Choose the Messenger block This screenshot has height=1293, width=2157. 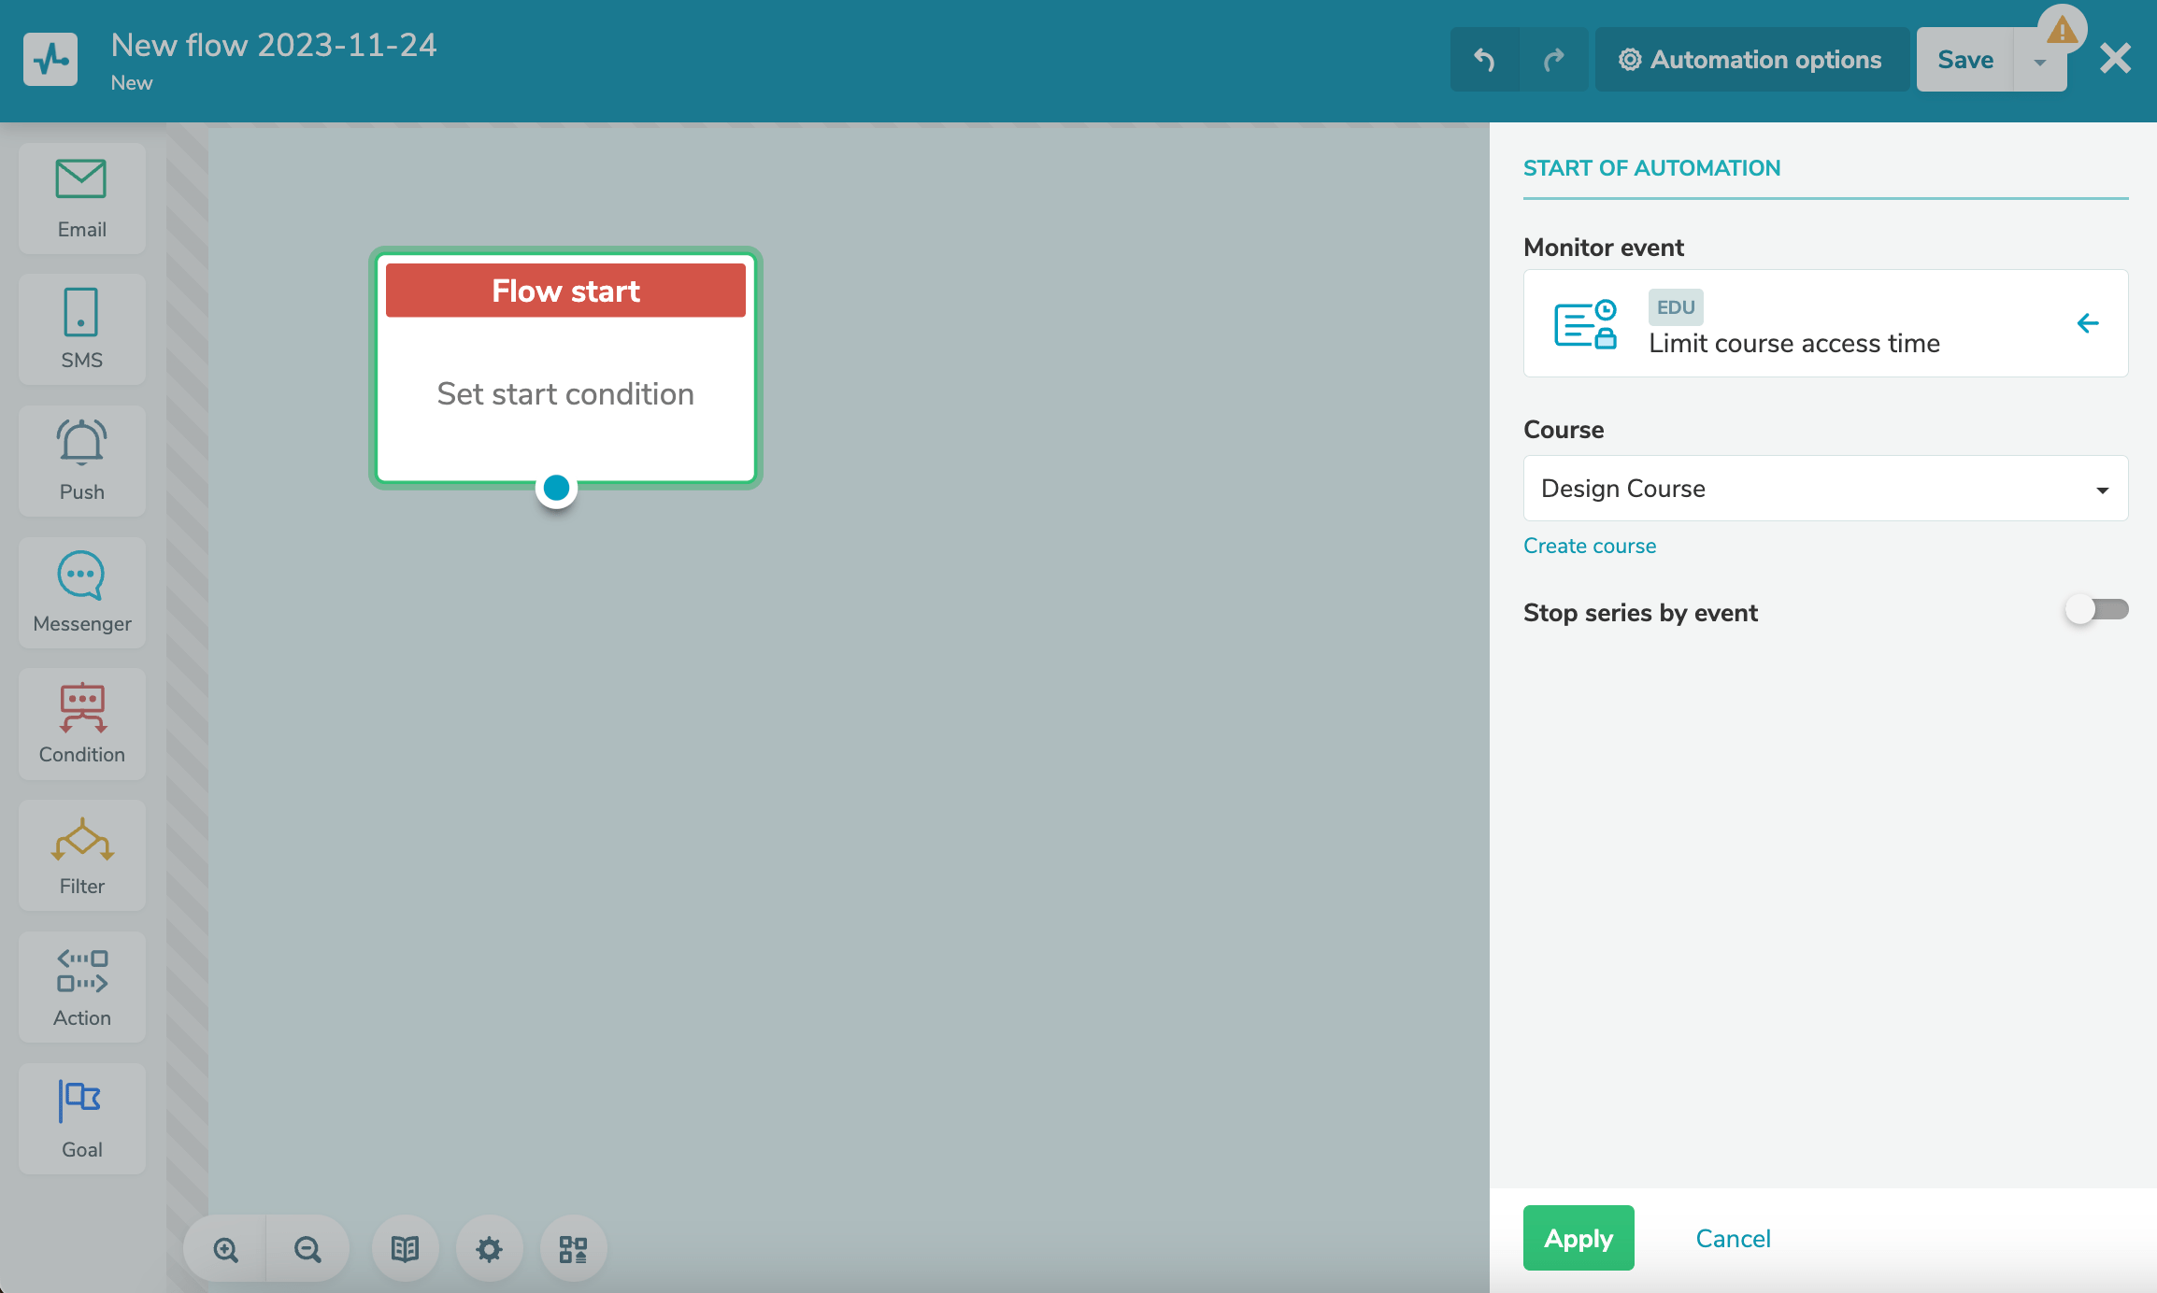click(81, 592)
